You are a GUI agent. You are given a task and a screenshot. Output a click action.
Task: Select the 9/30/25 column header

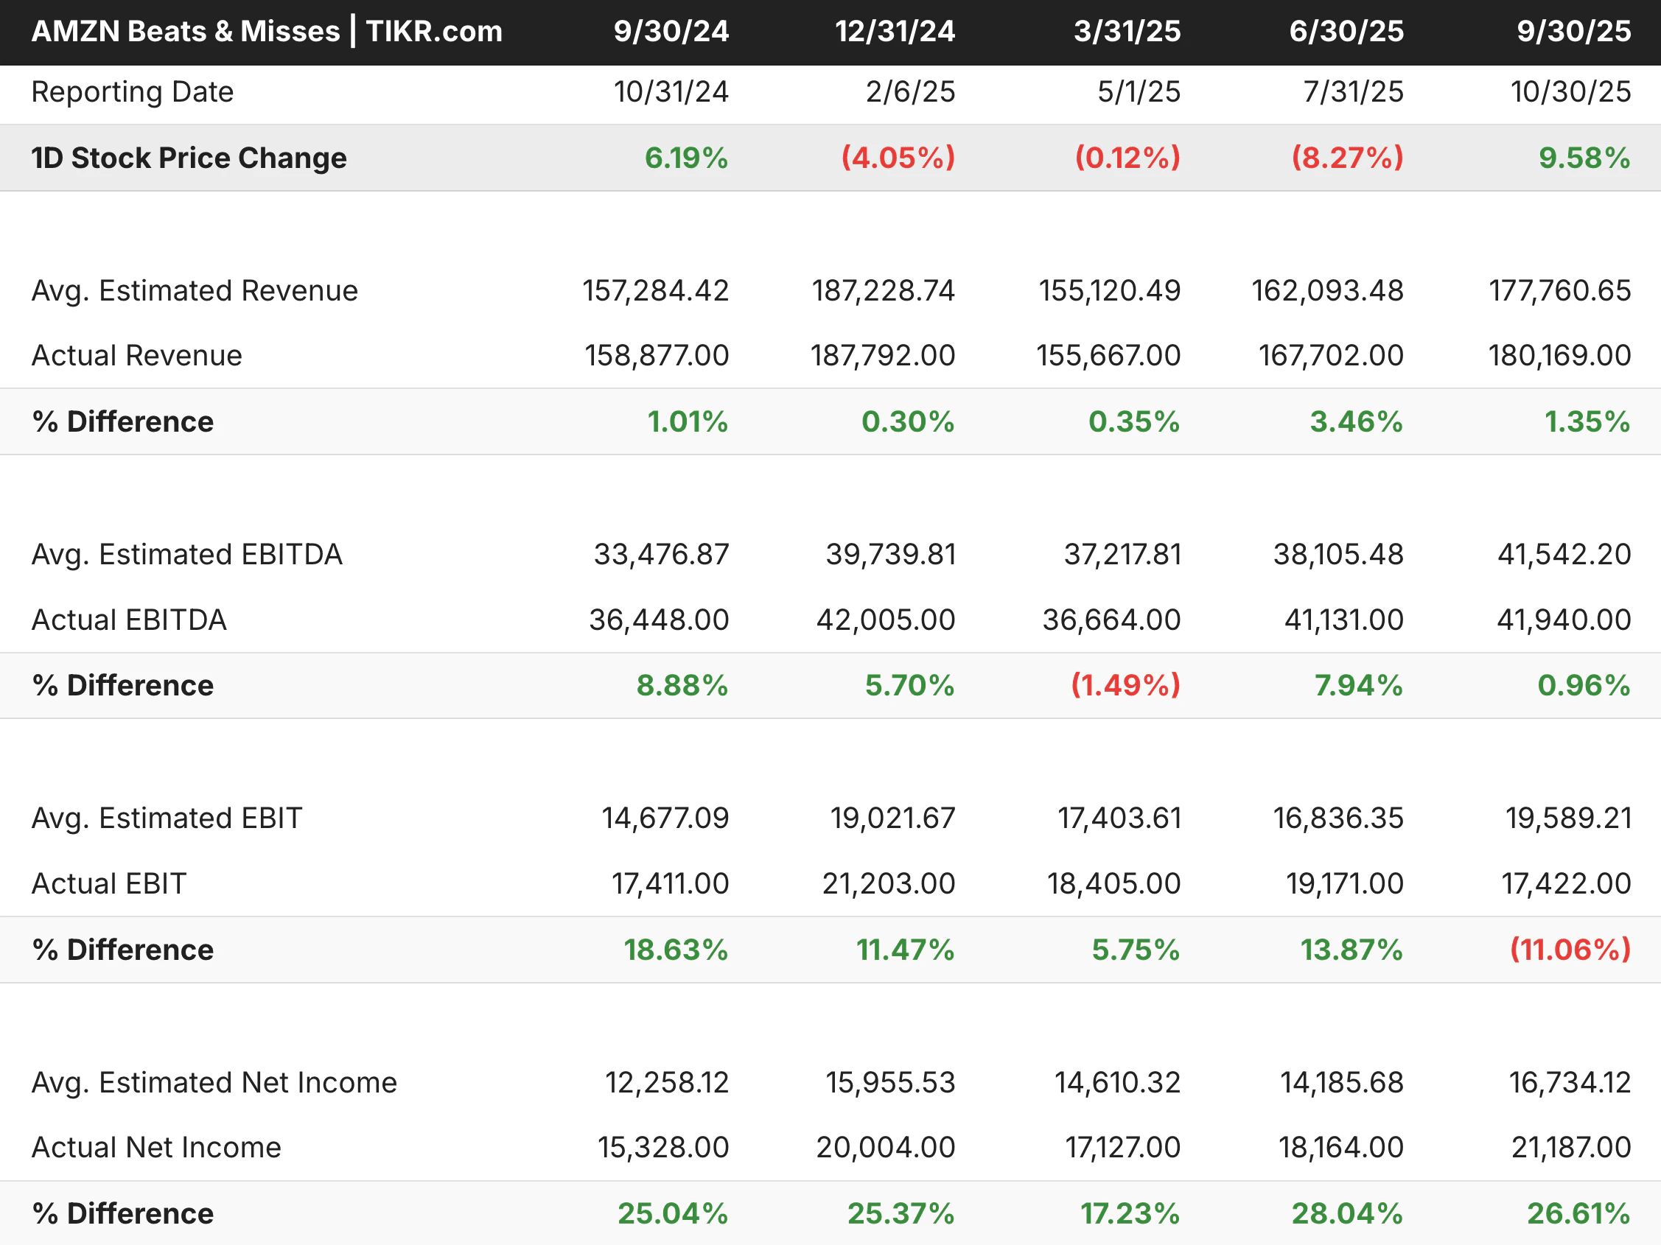(1573, 32)
